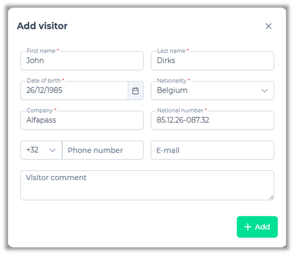Click the chevron arrow beside +32
Image resolution: width=294 pixels, height=255 pixels.
(52, 150)
